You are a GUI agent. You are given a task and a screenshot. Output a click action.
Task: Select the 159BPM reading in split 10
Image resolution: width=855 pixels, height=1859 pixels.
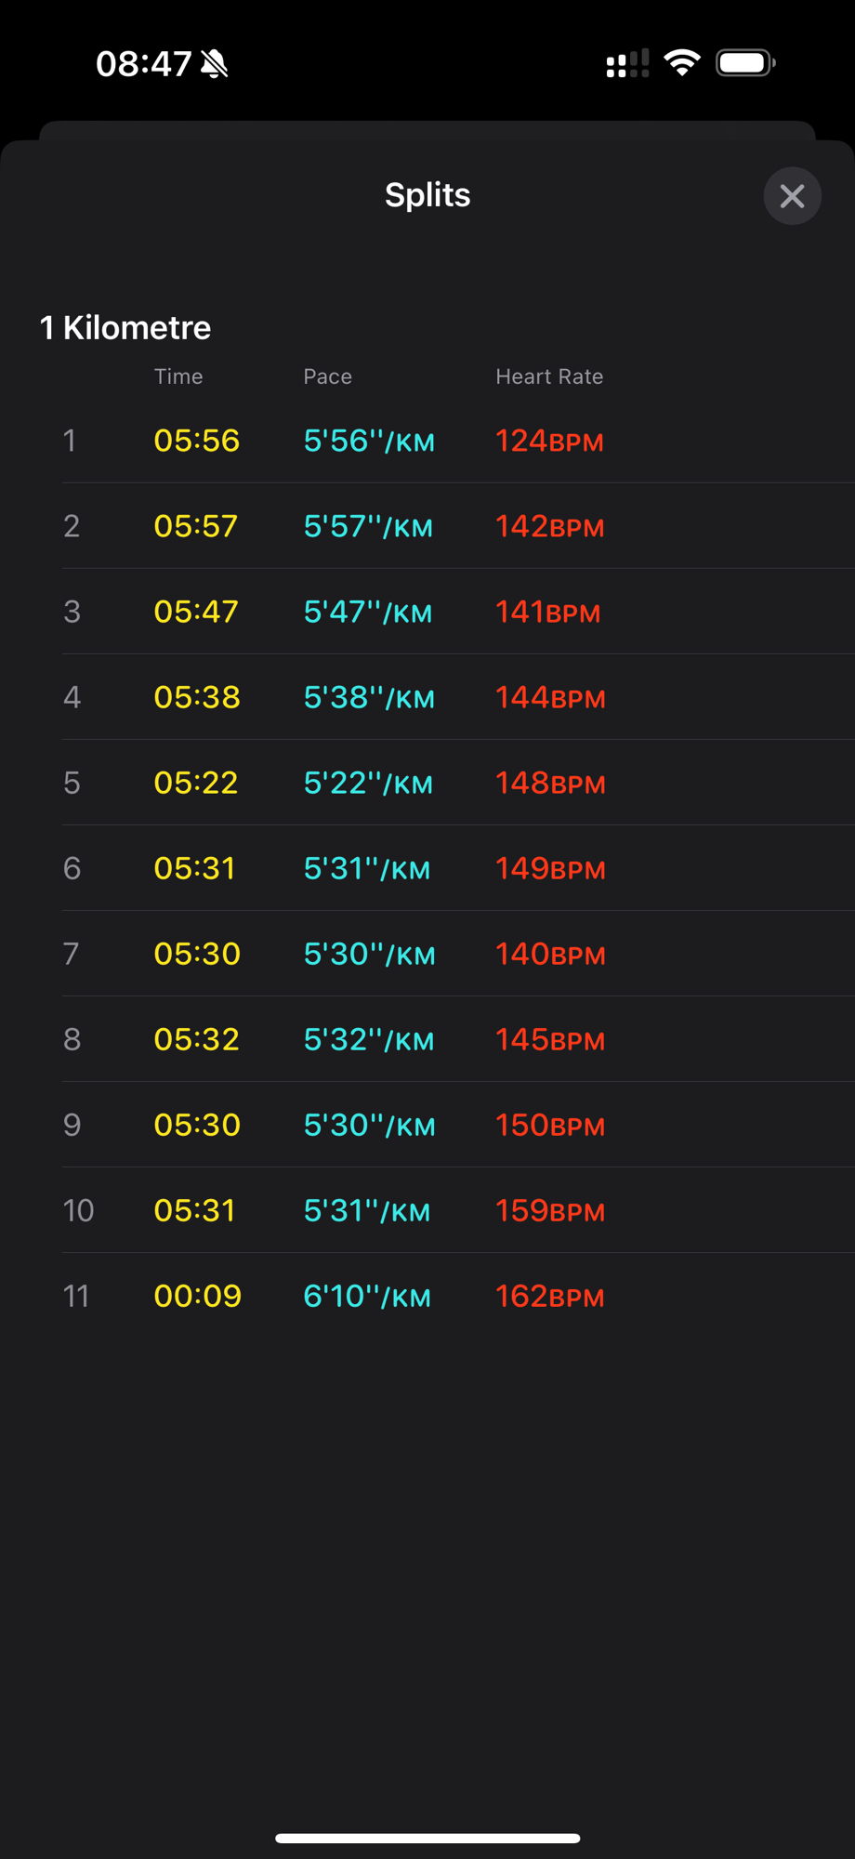[x=550, y=1211]
